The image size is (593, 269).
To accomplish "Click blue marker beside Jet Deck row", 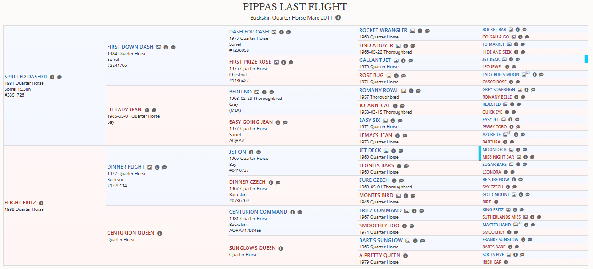I will point(586,59).
